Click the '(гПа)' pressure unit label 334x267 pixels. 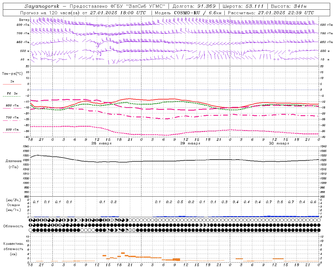coord(14,167)
